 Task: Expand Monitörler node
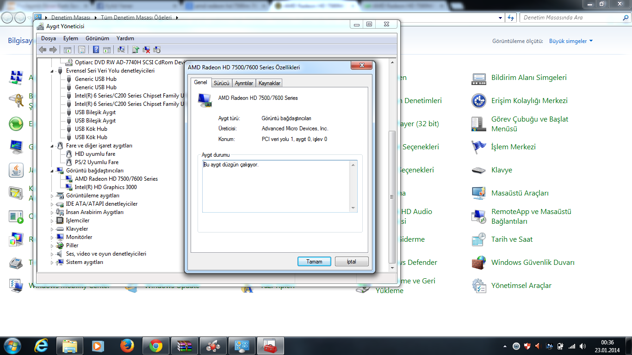tap(52, 237)
